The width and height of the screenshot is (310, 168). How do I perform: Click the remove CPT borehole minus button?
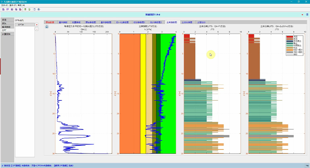(37, 29)
